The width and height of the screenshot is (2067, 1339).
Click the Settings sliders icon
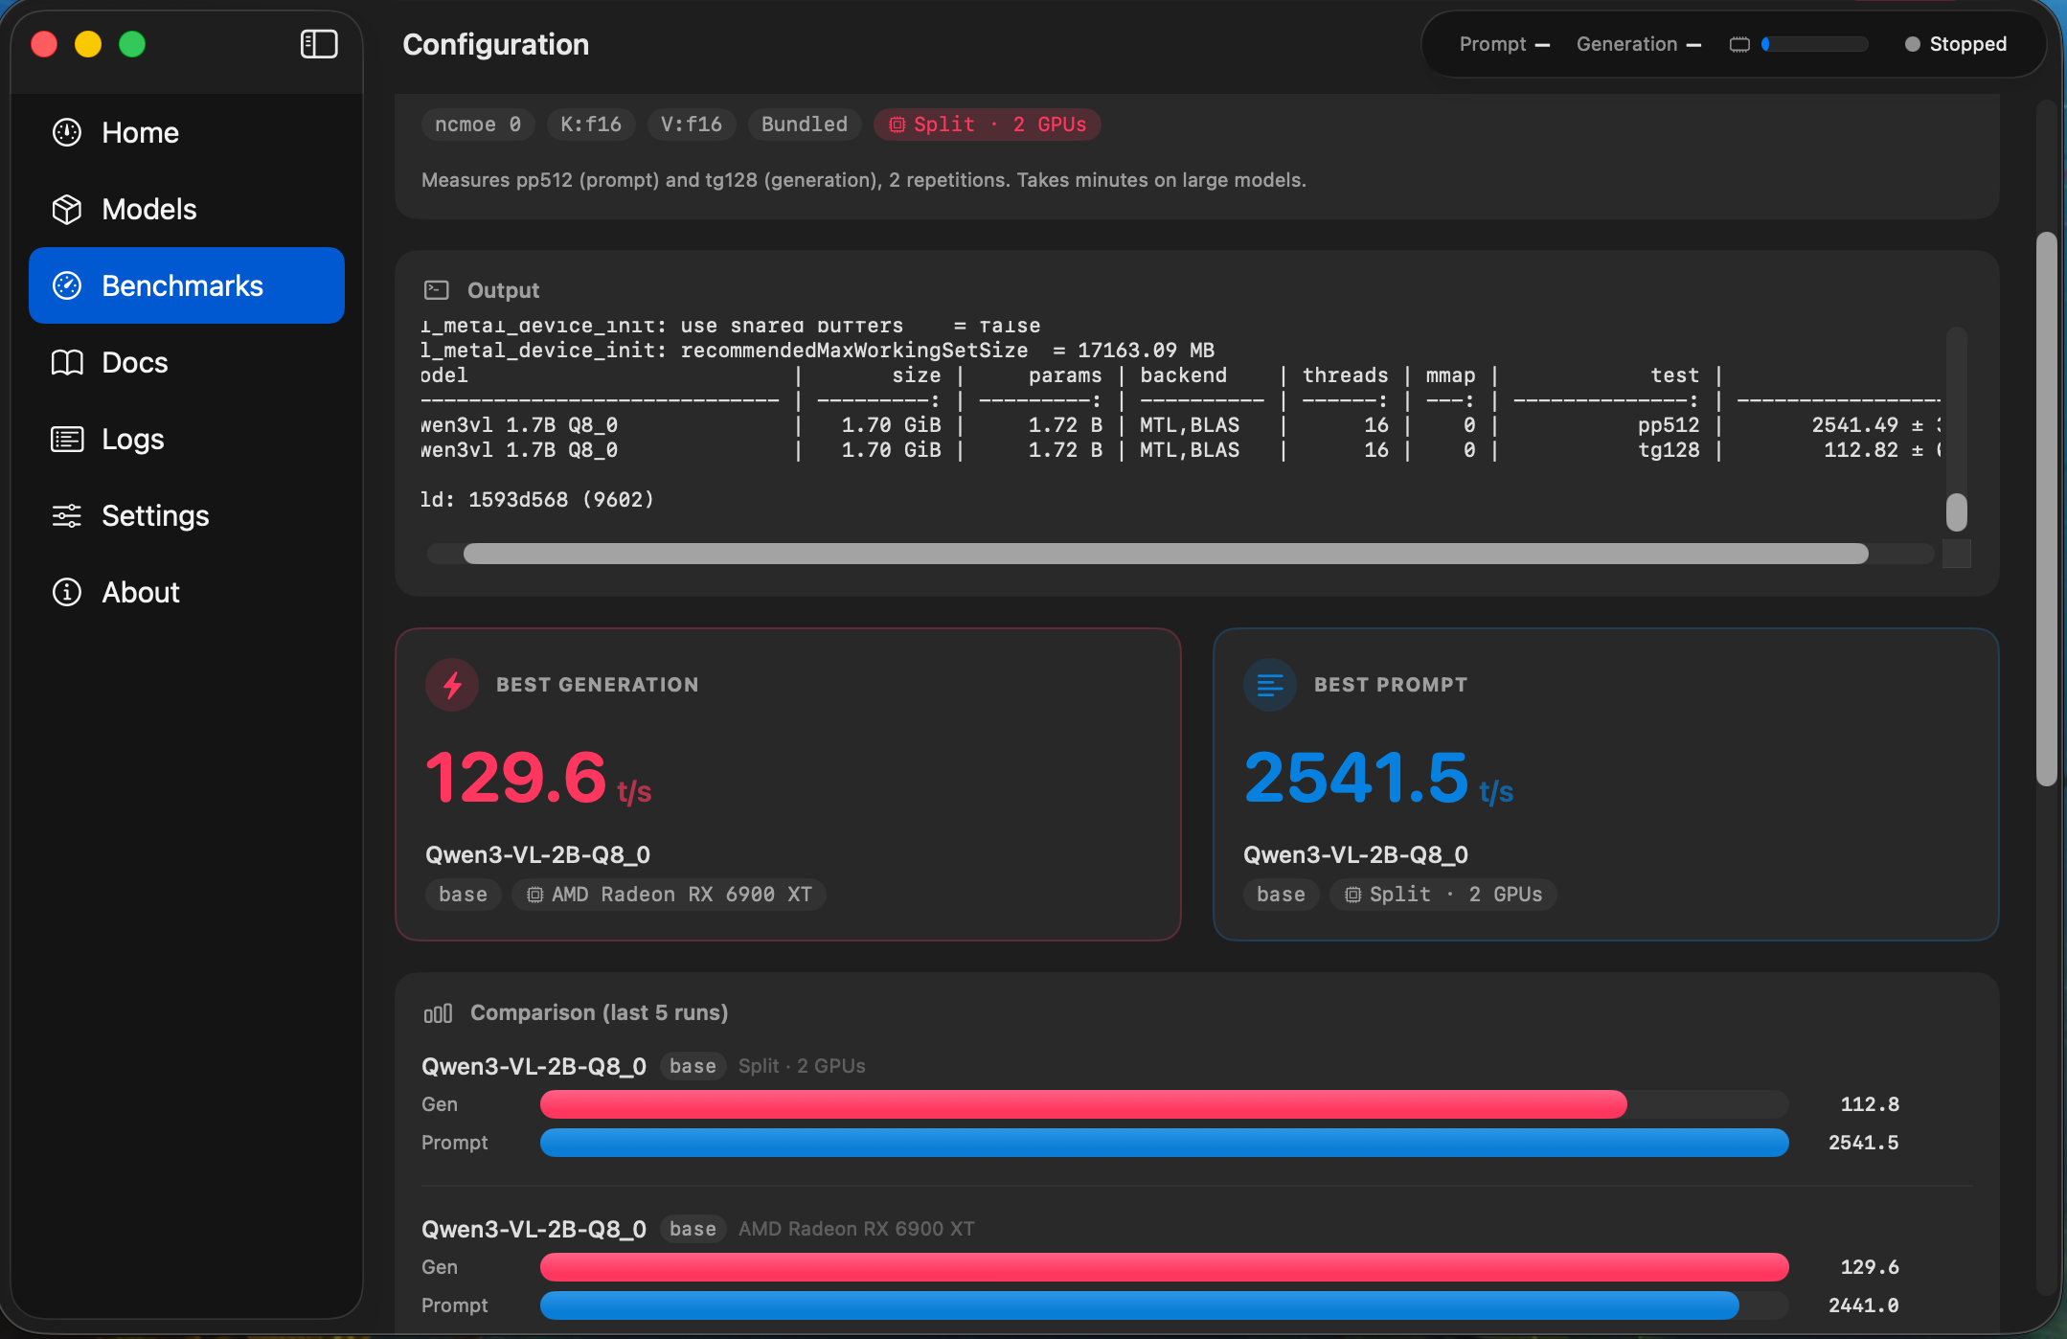(x=67, y=515)
